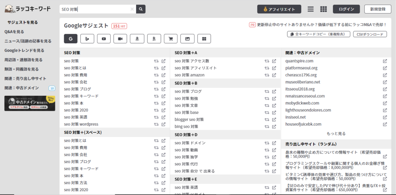Click the アフィリエイト button

tap(279, 9)
